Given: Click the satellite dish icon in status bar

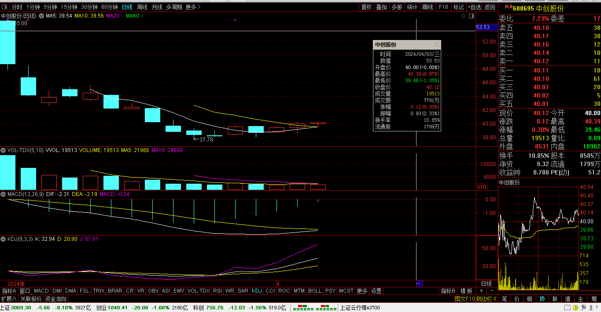Looking at the screenshot, I should [584, 308].
